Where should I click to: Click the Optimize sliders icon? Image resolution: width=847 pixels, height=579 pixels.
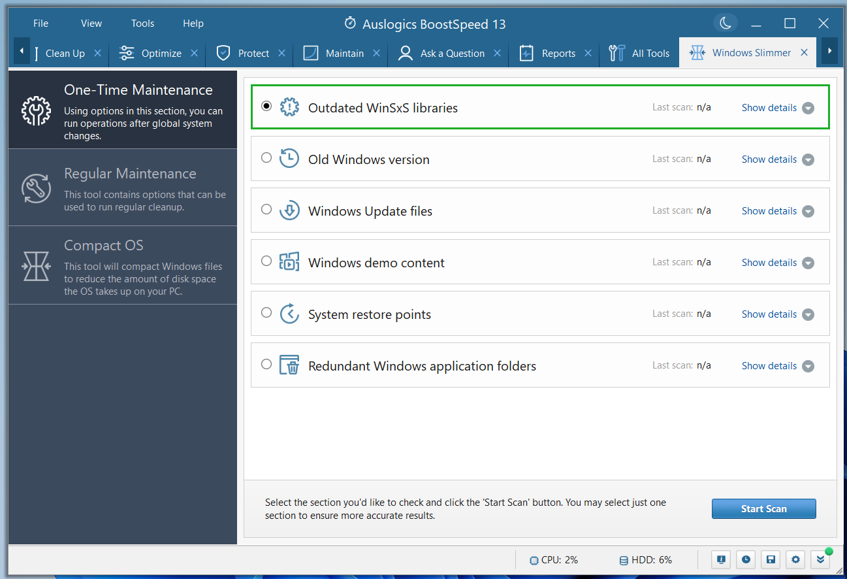tap(127, 53)
